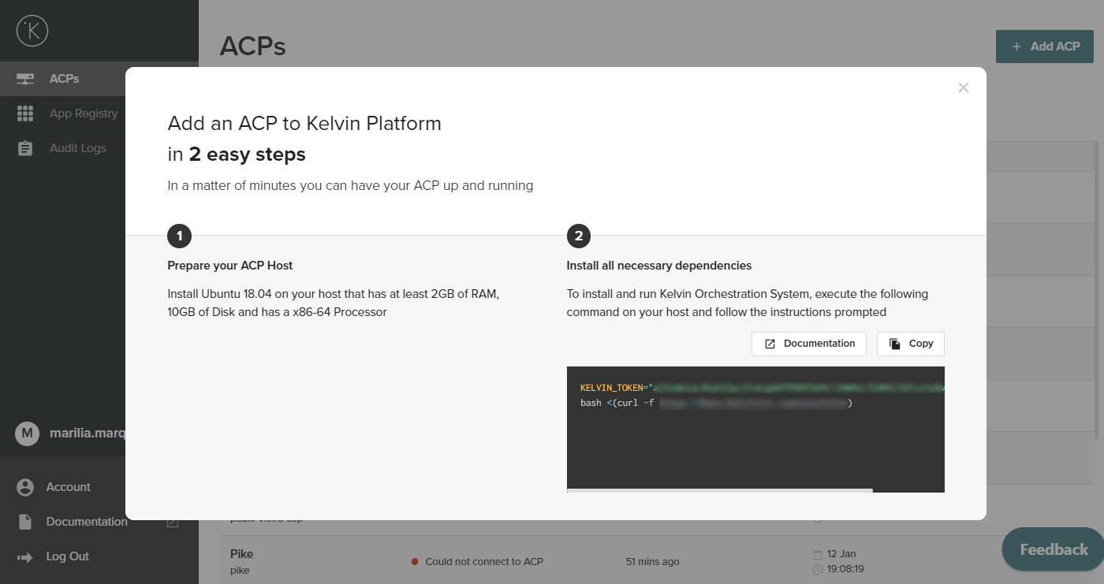The width and height of the screenshot is (1104, 584).
Task: Click the bash curl command line
Action: tap(716, 403)
